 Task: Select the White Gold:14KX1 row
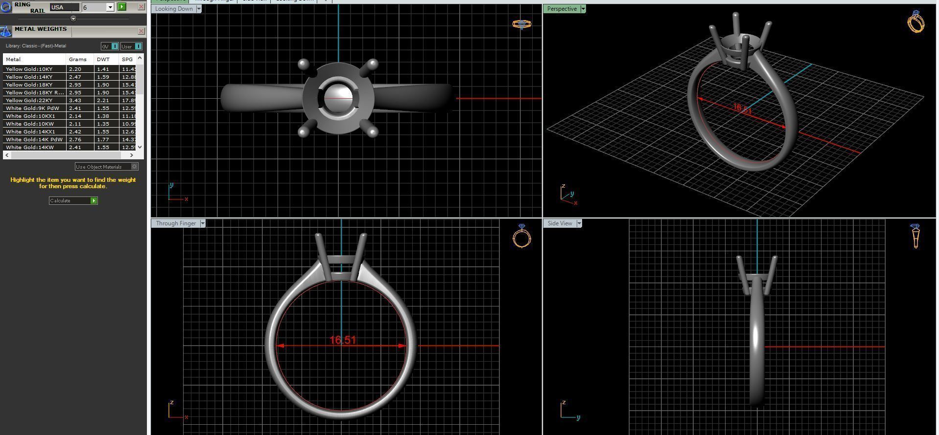tap(70, 131)
